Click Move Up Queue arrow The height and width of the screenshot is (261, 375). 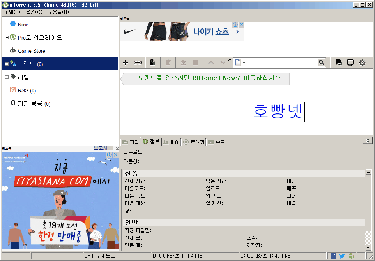(x=211, y=63)
